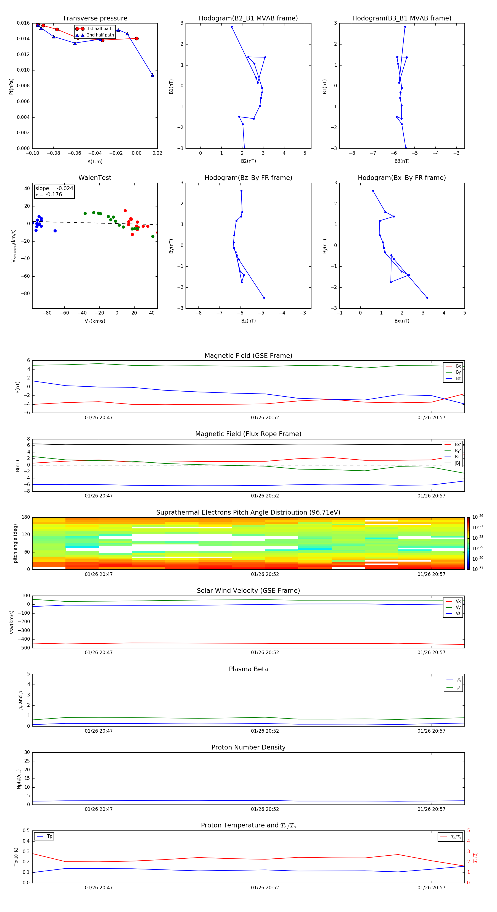Click the 'Tp' legend entry
497x912 pixels.
(x=44, y=836)
